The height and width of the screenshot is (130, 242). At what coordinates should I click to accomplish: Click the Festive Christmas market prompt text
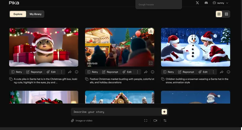[122, 81]
